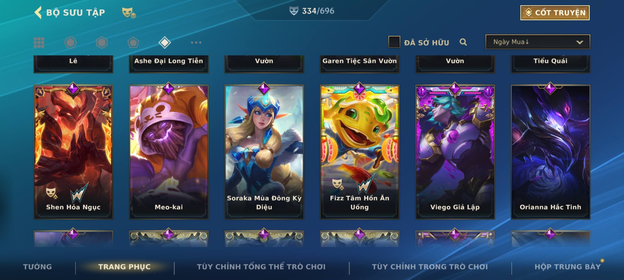Open the Ngày Mua sort dropdown
Viewport: 624px width, 280px height.
click(538, 42)
